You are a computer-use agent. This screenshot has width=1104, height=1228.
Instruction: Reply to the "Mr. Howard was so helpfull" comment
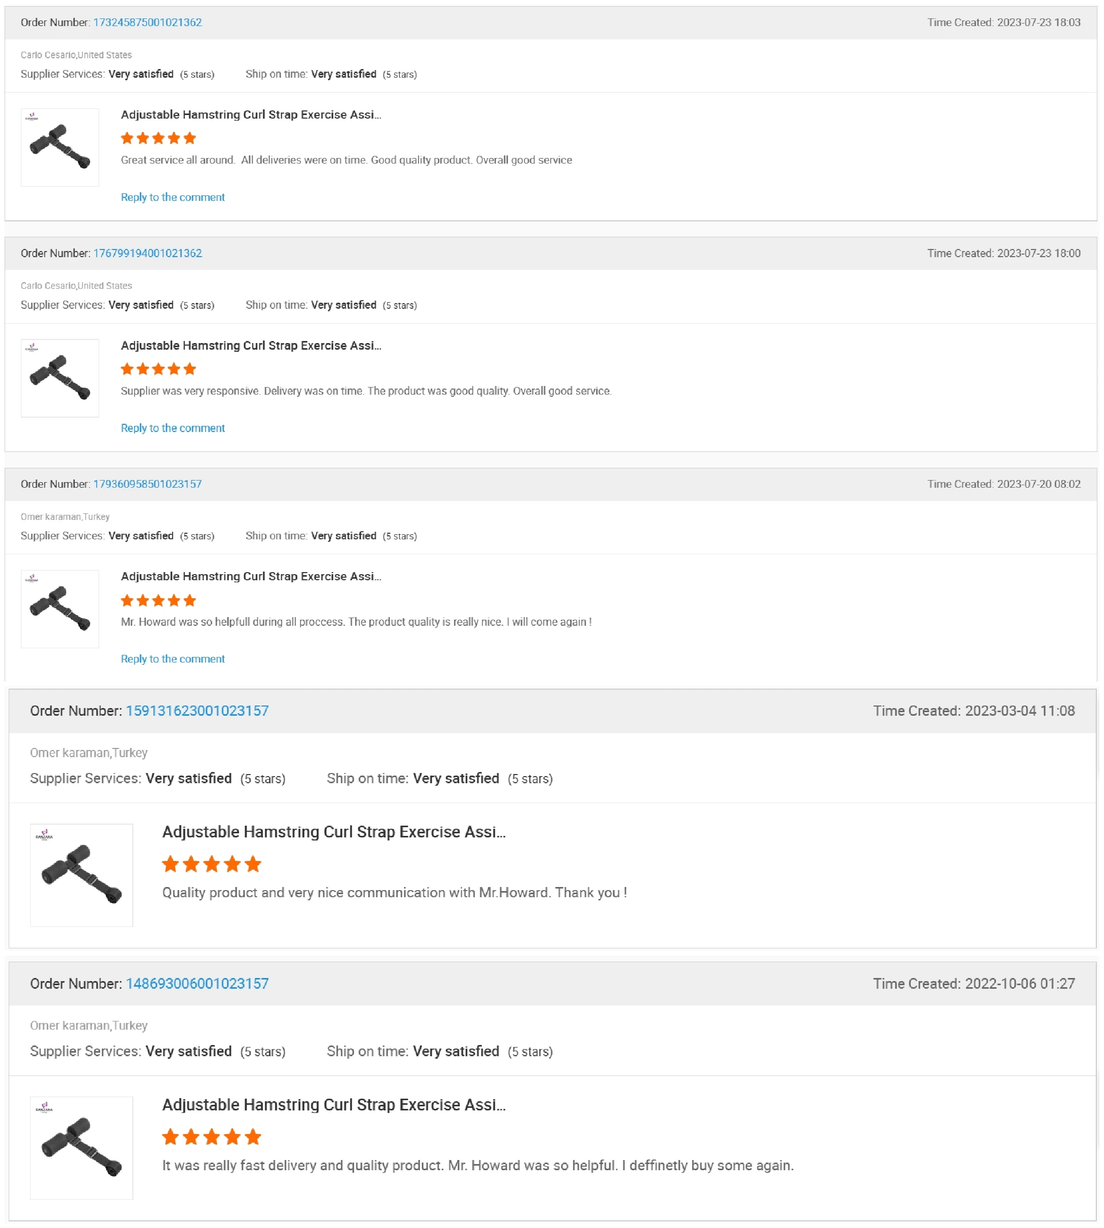pos(173,659)
